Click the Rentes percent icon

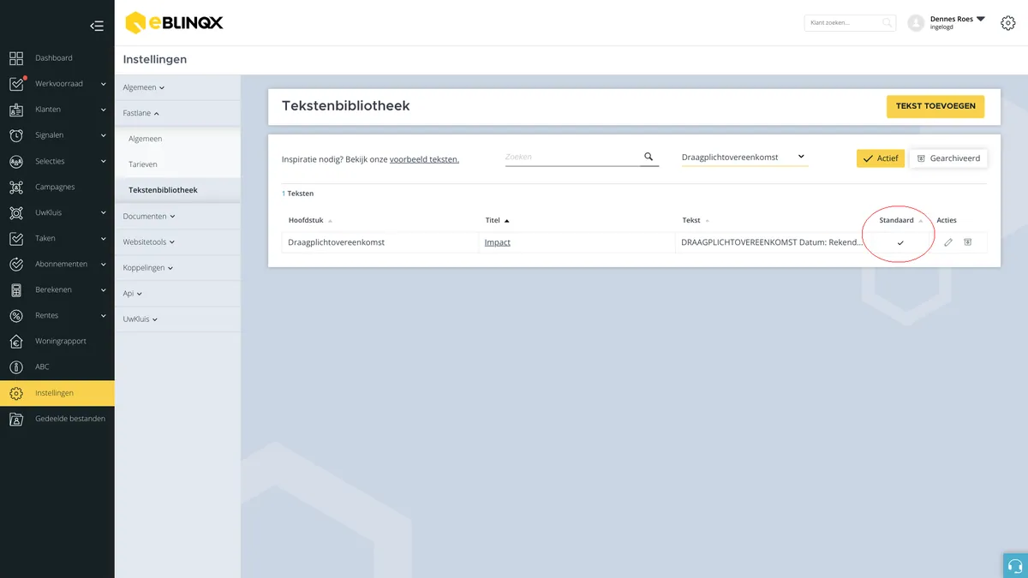click(16, 315)
